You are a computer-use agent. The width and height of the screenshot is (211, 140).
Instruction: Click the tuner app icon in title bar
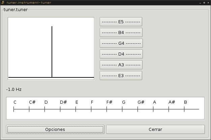[3, 2]
